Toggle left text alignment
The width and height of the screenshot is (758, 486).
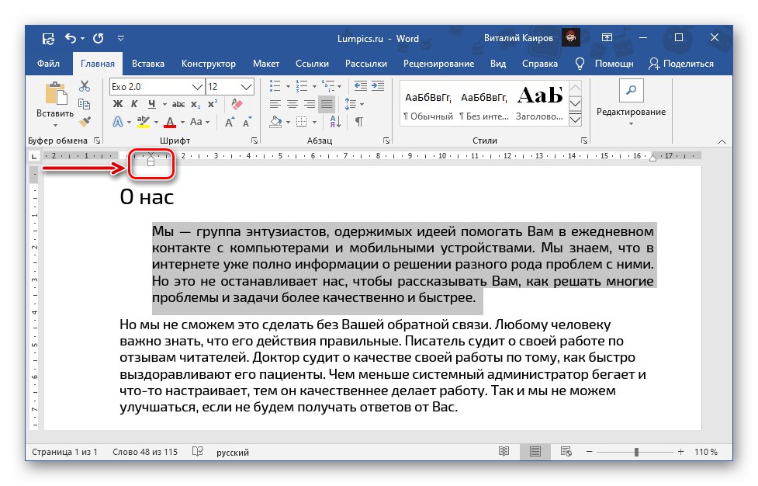coord(274,104)
